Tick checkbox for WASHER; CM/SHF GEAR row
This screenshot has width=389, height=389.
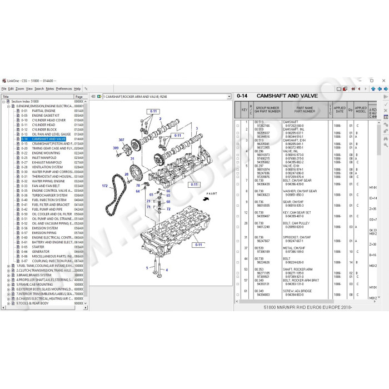coord(238,195)
